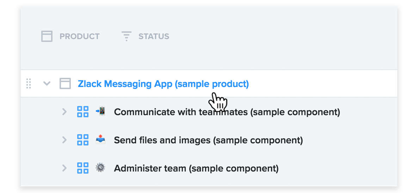Grab the drag handle of Zlack Messaging App row
The width and height of the screenshot is (418, 193).
[29, 83]
